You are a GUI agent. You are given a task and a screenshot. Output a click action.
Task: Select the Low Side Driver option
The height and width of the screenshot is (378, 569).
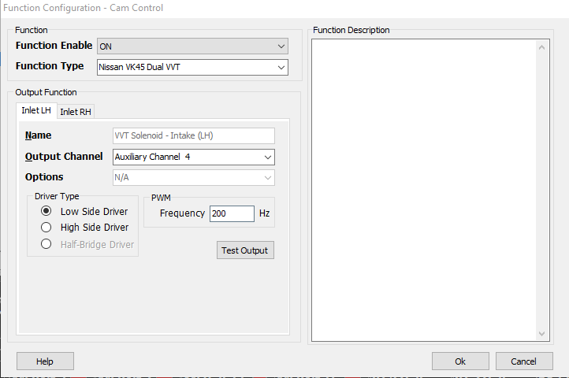(46, 211)
